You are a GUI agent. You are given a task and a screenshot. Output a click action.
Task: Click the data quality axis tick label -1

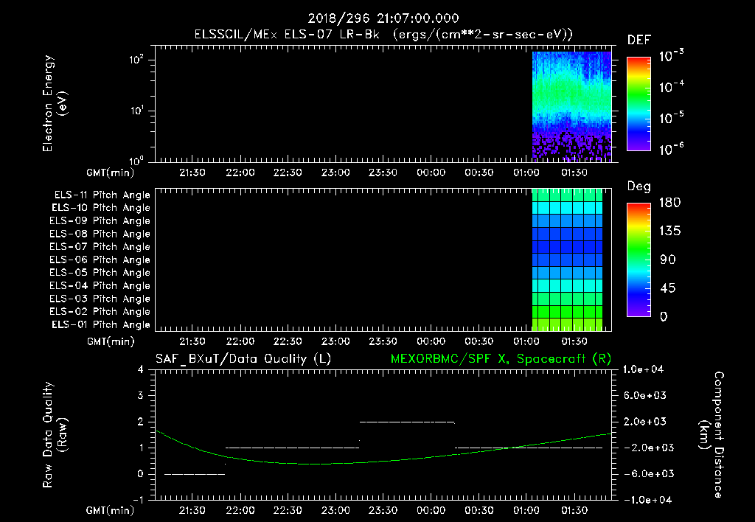click(x=138, y=500)
